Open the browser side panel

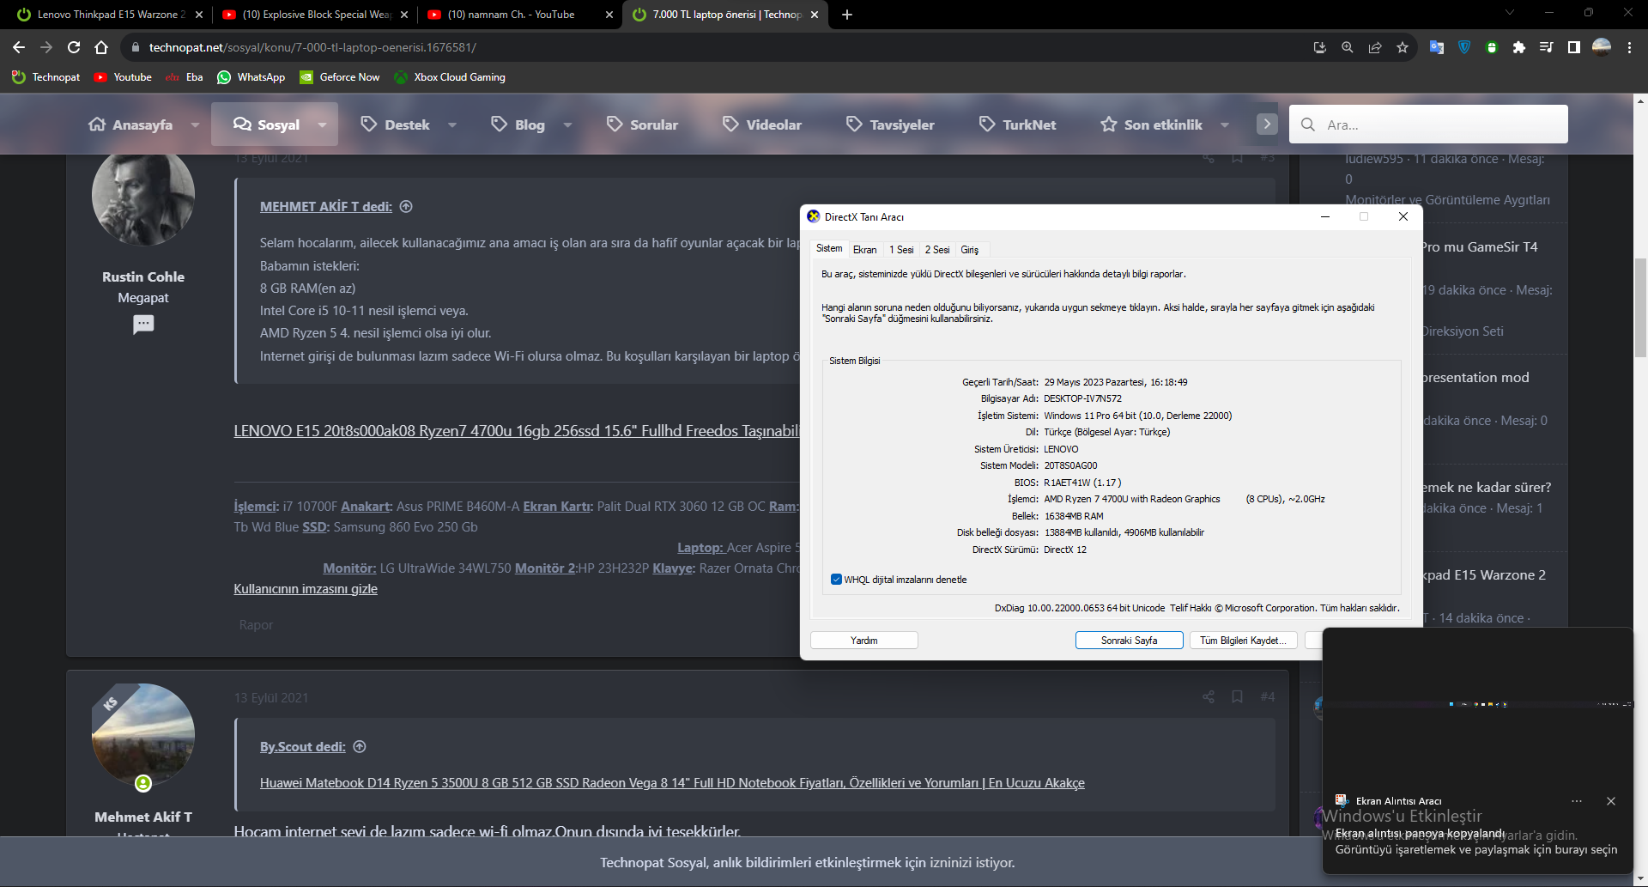coord(1574,47)
